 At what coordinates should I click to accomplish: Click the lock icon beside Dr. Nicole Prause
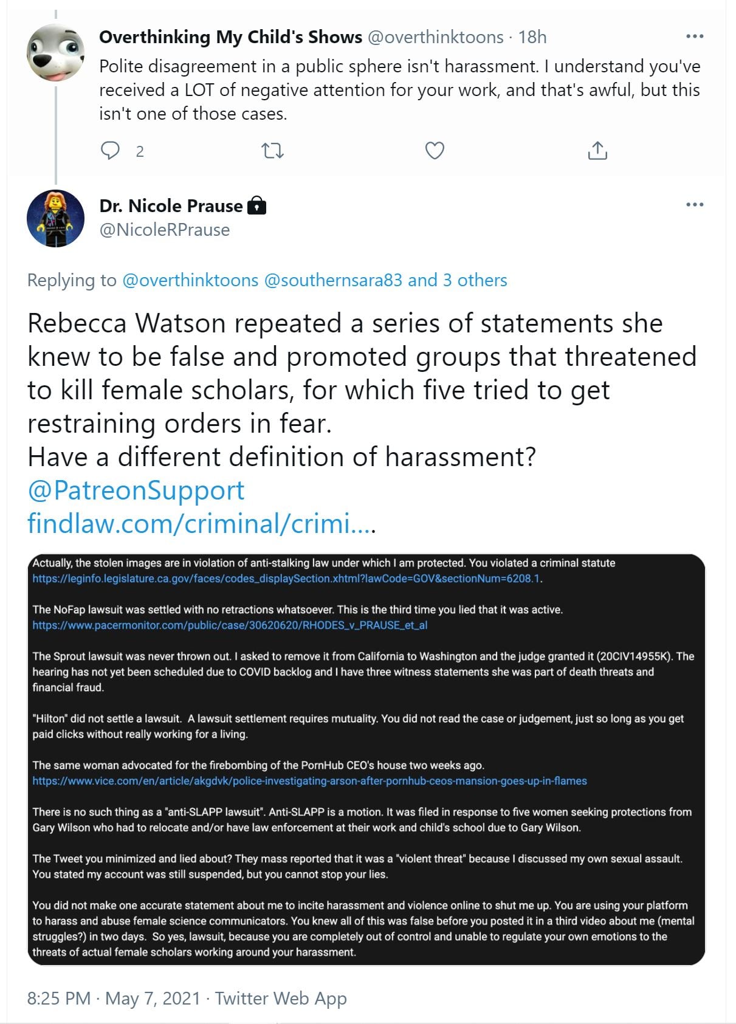(257, 206)
